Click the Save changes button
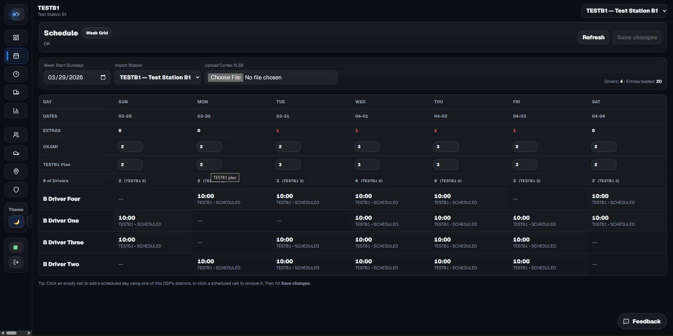The height and width of the screenshot is (336, 673). click(x=637, y=37)
